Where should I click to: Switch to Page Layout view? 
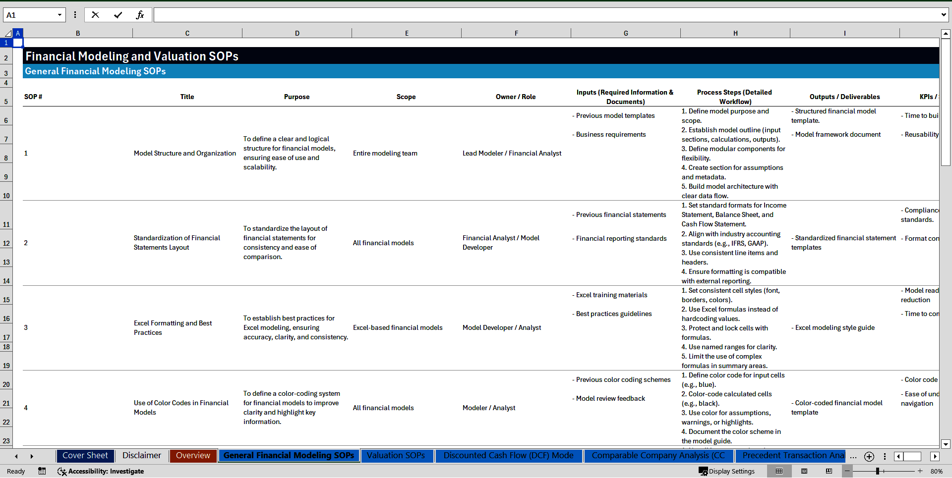tap(804, 471)
